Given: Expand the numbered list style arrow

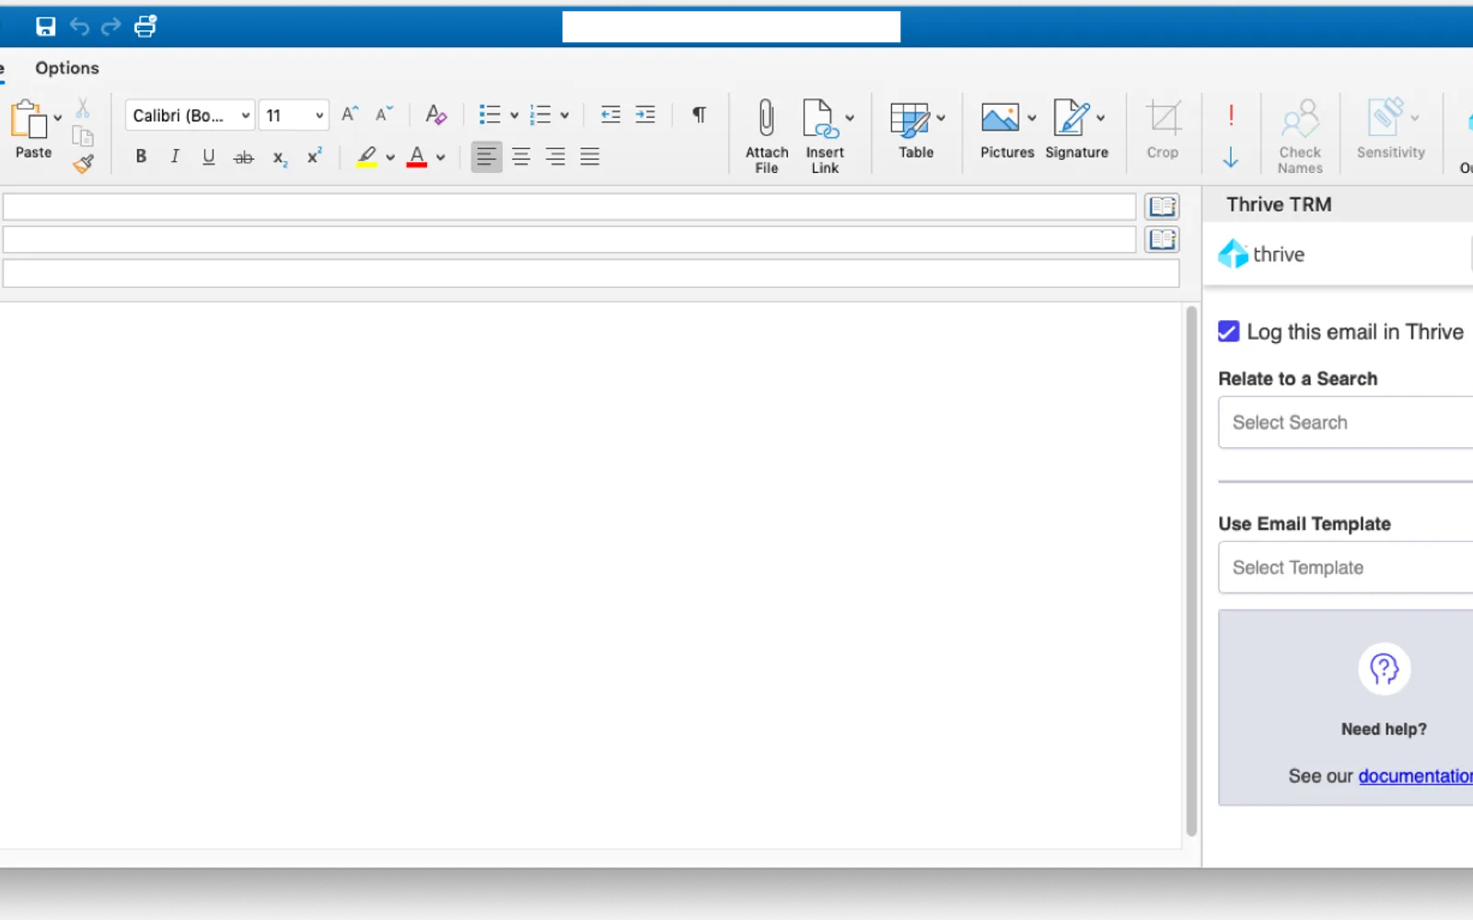Looking at the screenshot, I should click(564, 115).
